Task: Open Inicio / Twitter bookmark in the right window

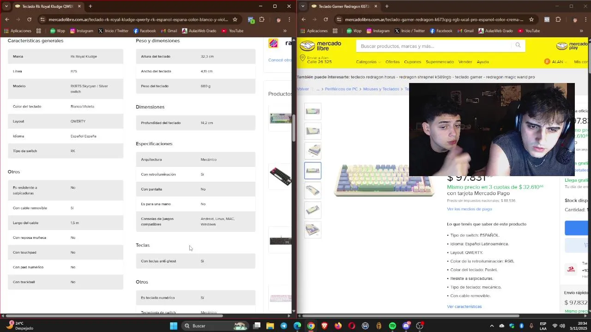Action: pyautogui.click(x=410, y=31)
